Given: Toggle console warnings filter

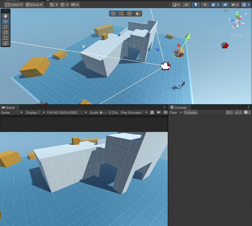Looking at the screenshot, I should pyautogui.click(x=238, y=113).
